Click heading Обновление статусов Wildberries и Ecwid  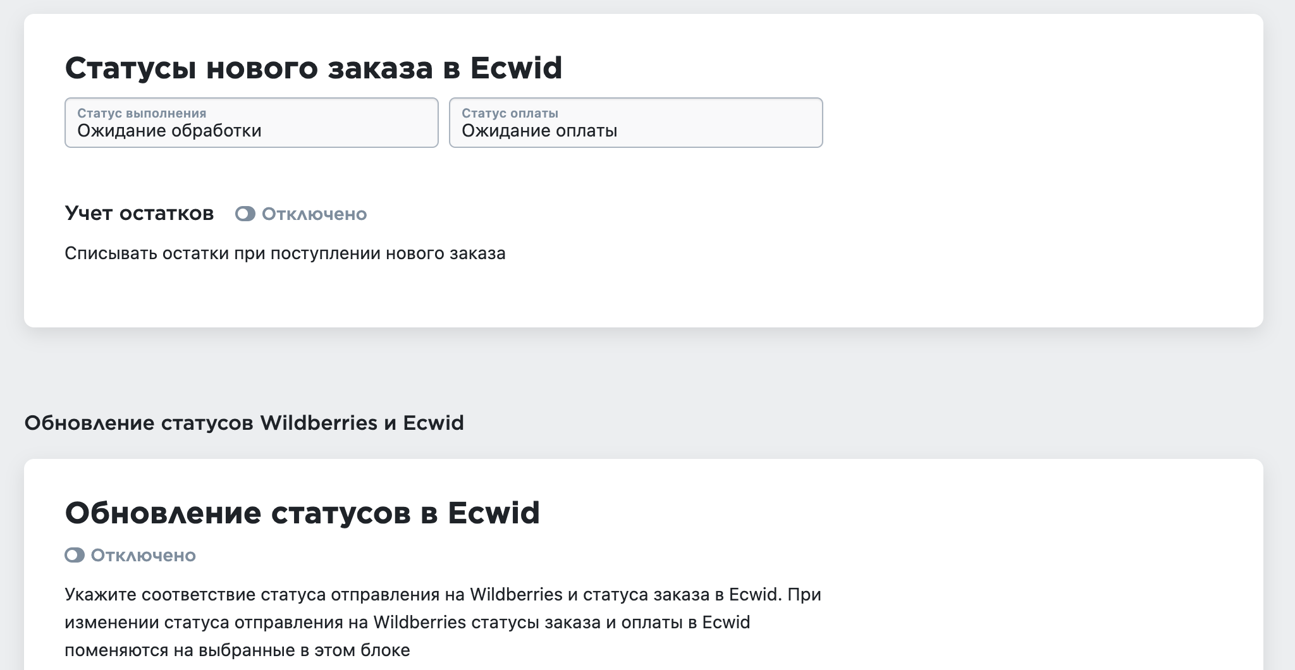(x=244, y=423)
